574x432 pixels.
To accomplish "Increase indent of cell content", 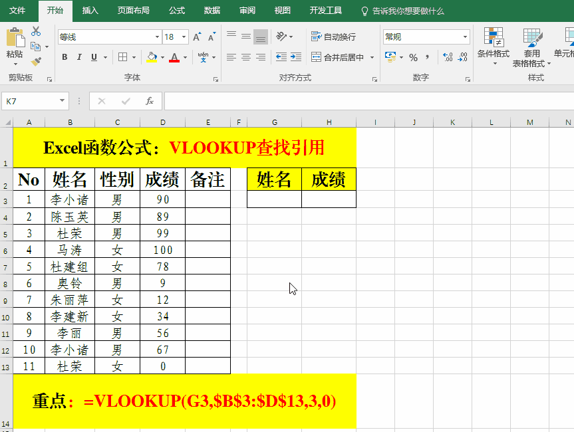I will click(296, 57).
